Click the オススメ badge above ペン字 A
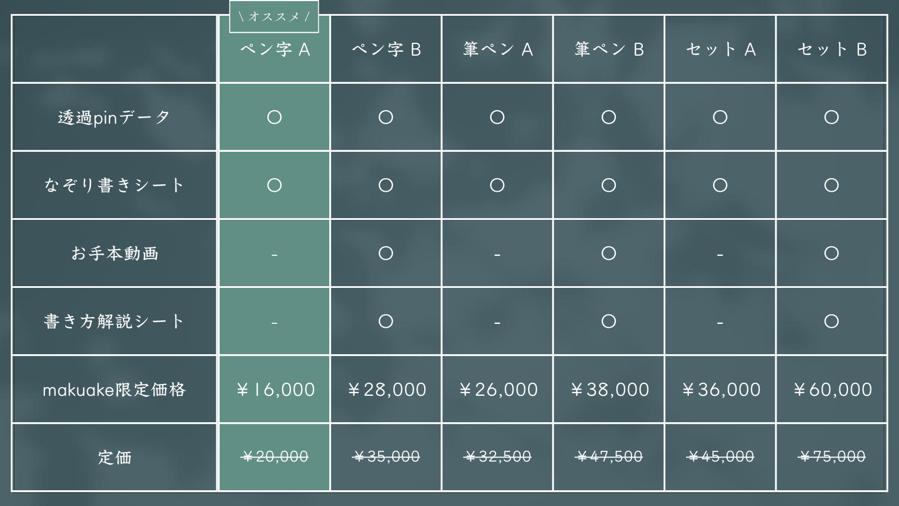 pyautogui.click(x=274, y=17)
